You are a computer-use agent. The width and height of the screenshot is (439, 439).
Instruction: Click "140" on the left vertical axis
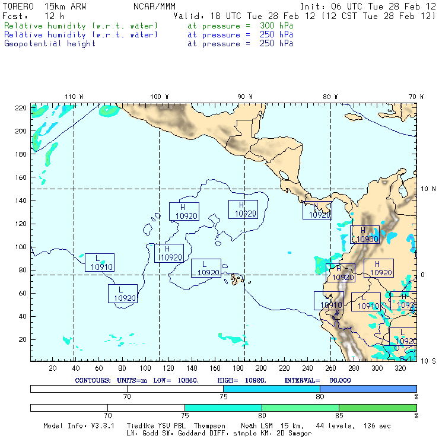pyautogui.click(x=21, y=201)
